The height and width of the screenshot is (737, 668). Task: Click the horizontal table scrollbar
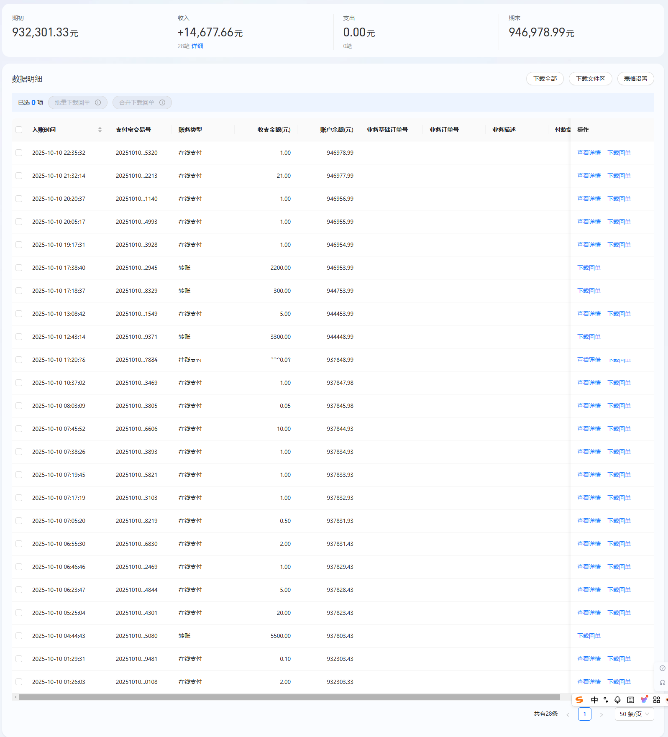point(289,697)
